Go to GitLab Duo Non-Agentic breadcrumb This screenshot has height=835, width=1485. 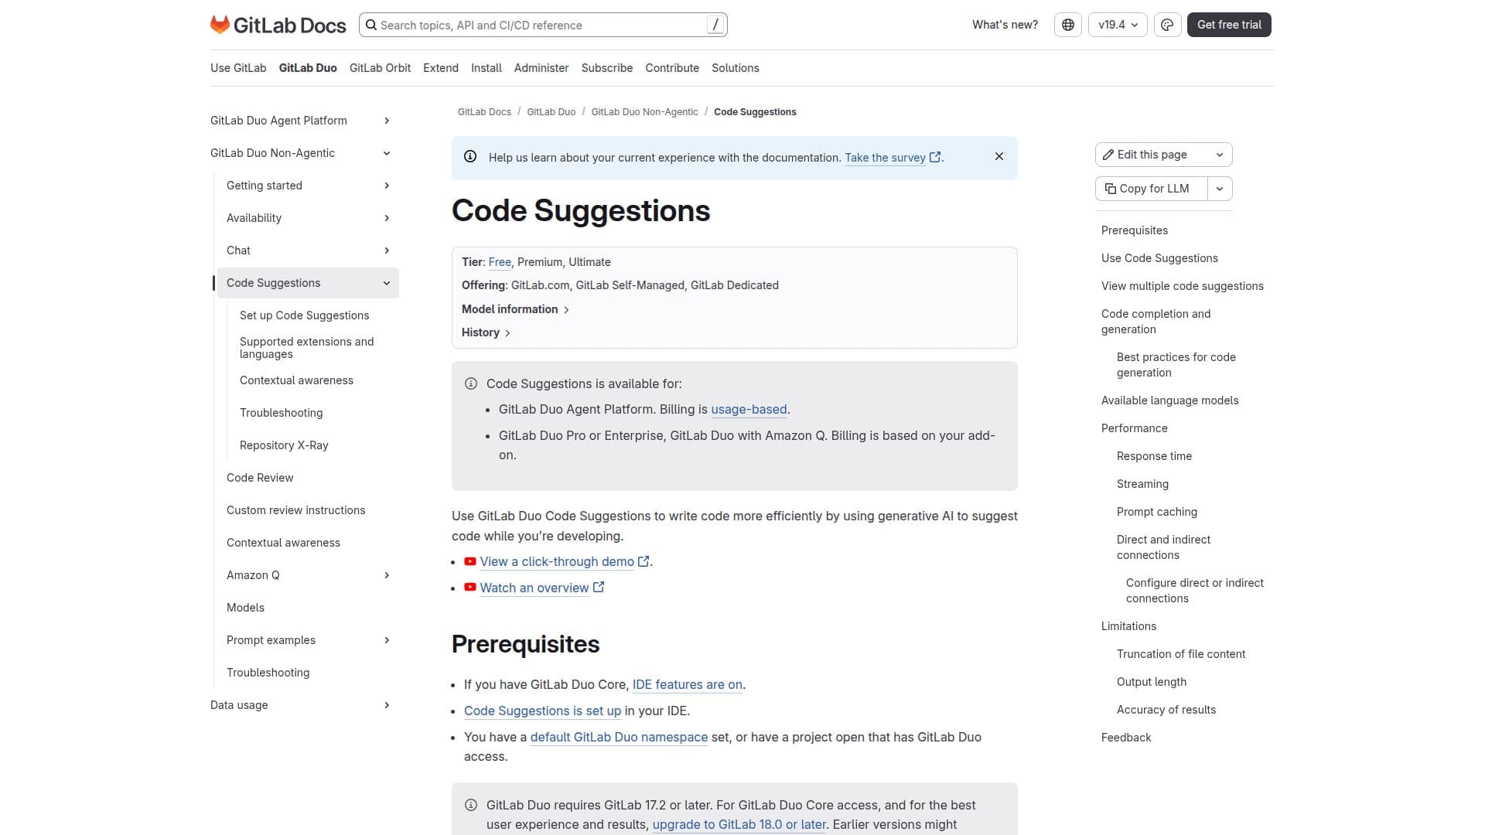tap(644, 112)
